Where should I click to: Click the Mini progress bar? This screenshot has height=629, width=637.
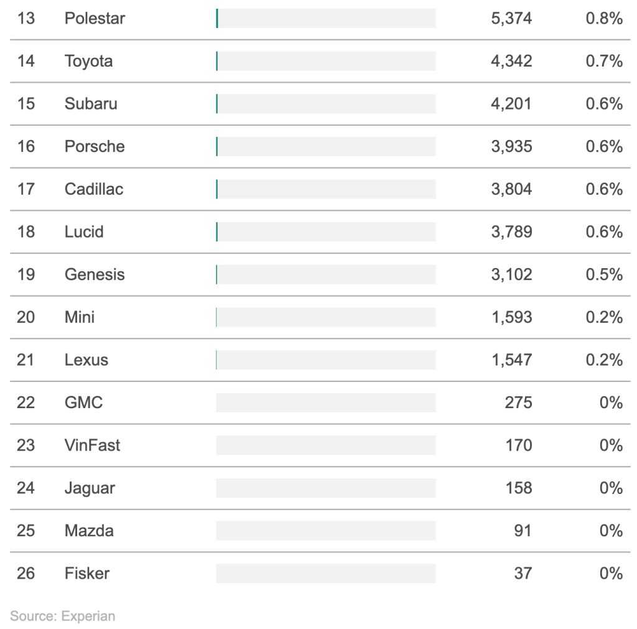click(326, 317)
